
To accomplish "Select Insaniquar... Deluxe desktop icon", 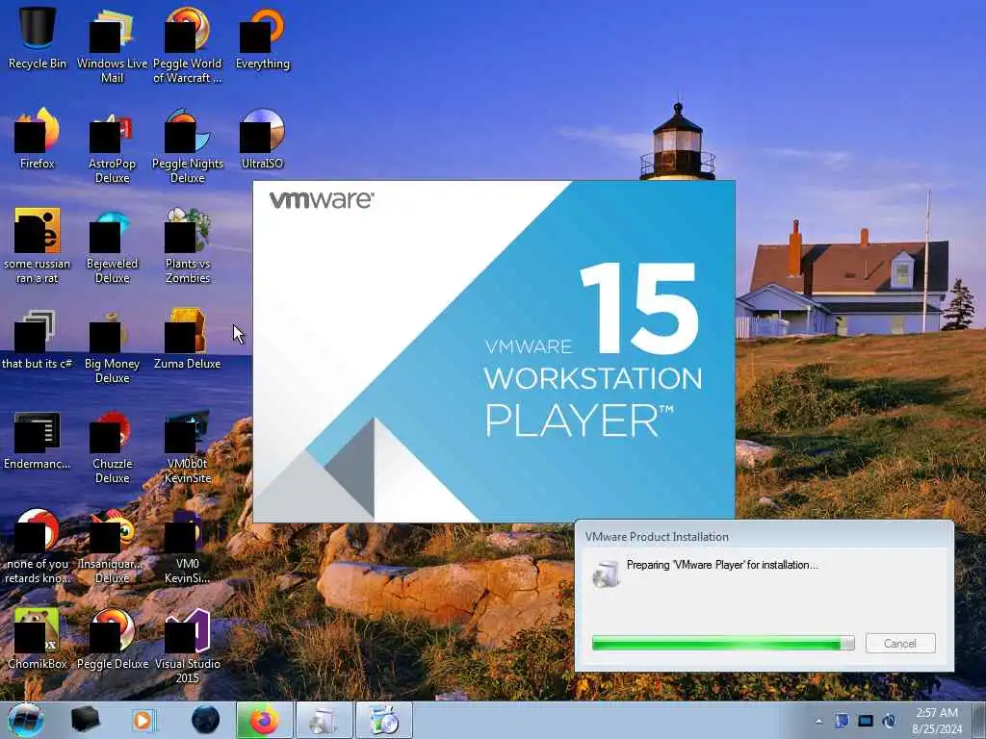I will tap(112, 547).
